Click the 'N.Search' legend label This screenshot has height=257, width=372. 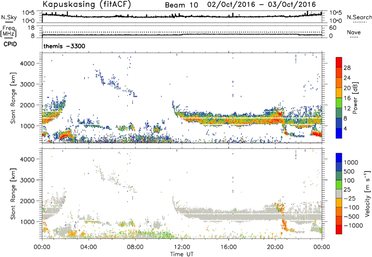[359, 17]
